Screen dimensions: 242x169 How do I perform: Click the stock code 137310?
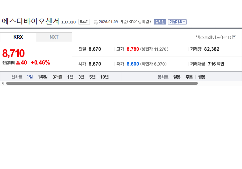click(68, 22)
